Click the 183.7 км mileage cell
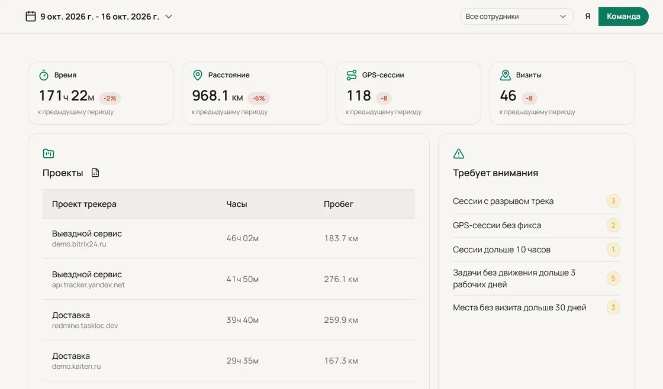Viewport: 663px width, 389px height. tap(341, 239)
